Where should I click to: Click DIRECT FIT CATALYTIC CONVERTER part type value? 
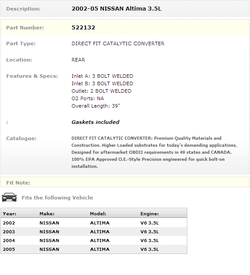118,43
